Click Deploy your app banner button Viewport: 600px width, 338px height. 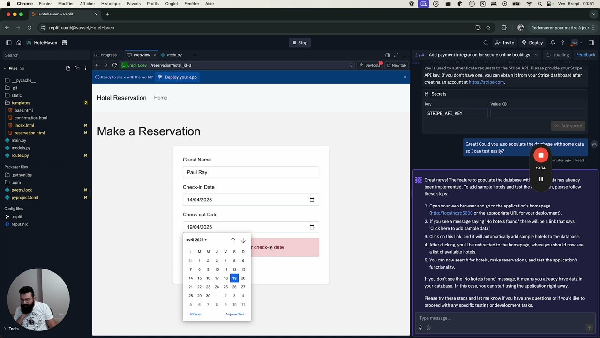pos(177,77)
